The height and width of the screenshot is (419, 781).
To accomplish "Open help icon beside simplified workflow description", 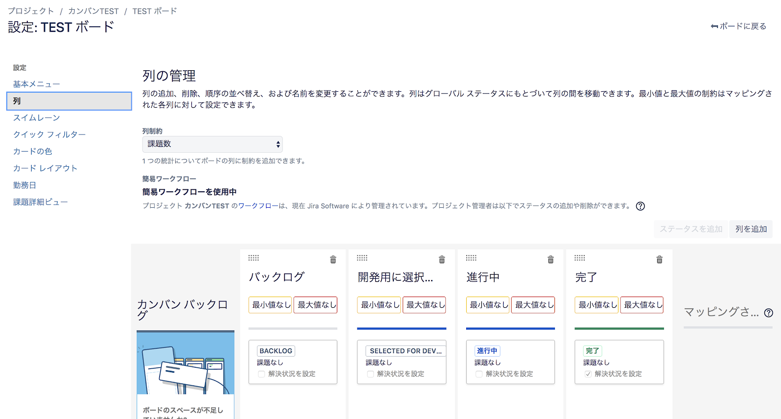I will [640, 206].
